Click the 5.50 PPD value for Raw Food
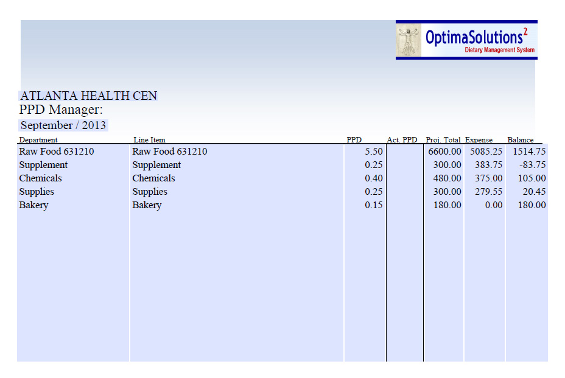The width and height of the screenshot is (565, 378). point(375,151)
